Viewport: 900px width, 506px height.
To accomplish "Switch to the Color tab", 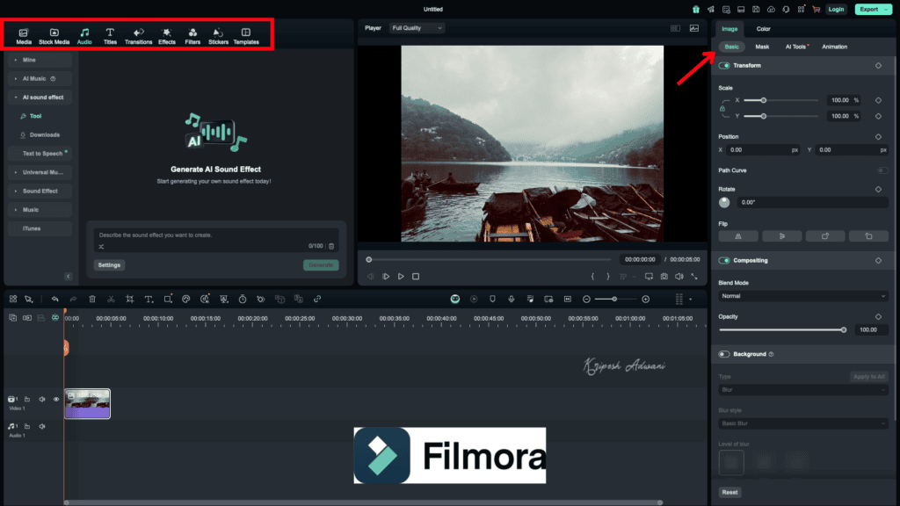I will pos(763,28).
